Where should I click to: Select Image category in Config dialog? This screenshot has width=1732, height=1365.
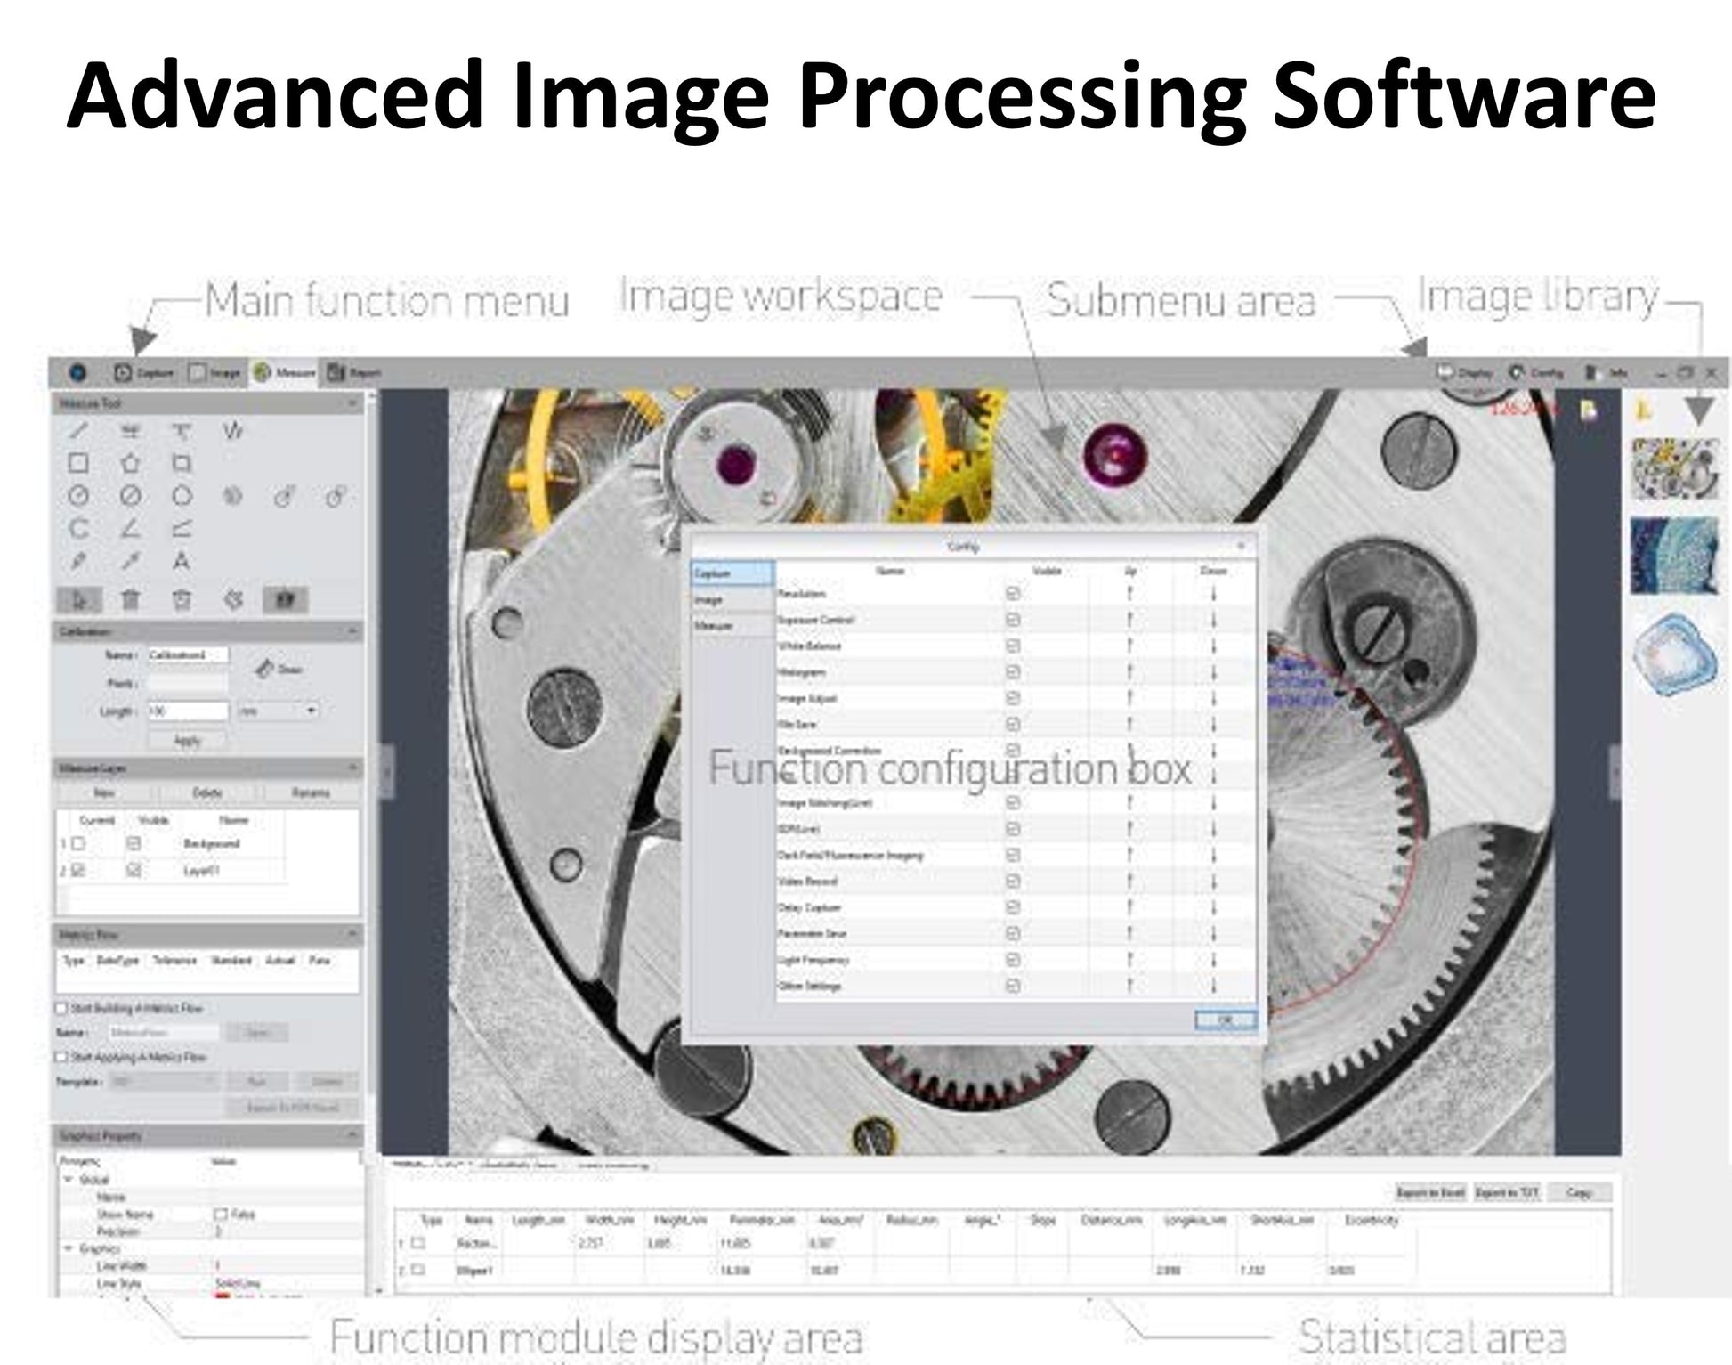coord(732,600)
